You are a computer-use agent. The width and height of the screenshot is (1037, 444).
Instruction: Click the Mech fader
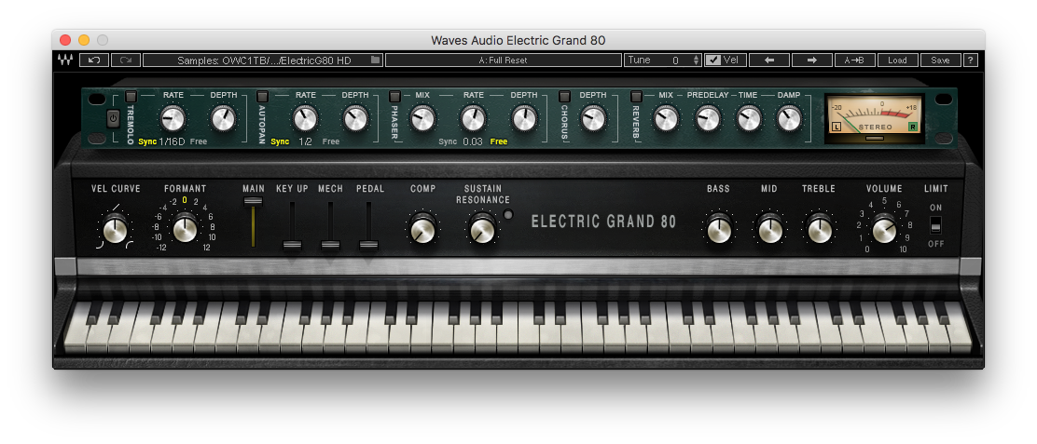[331, 245]
